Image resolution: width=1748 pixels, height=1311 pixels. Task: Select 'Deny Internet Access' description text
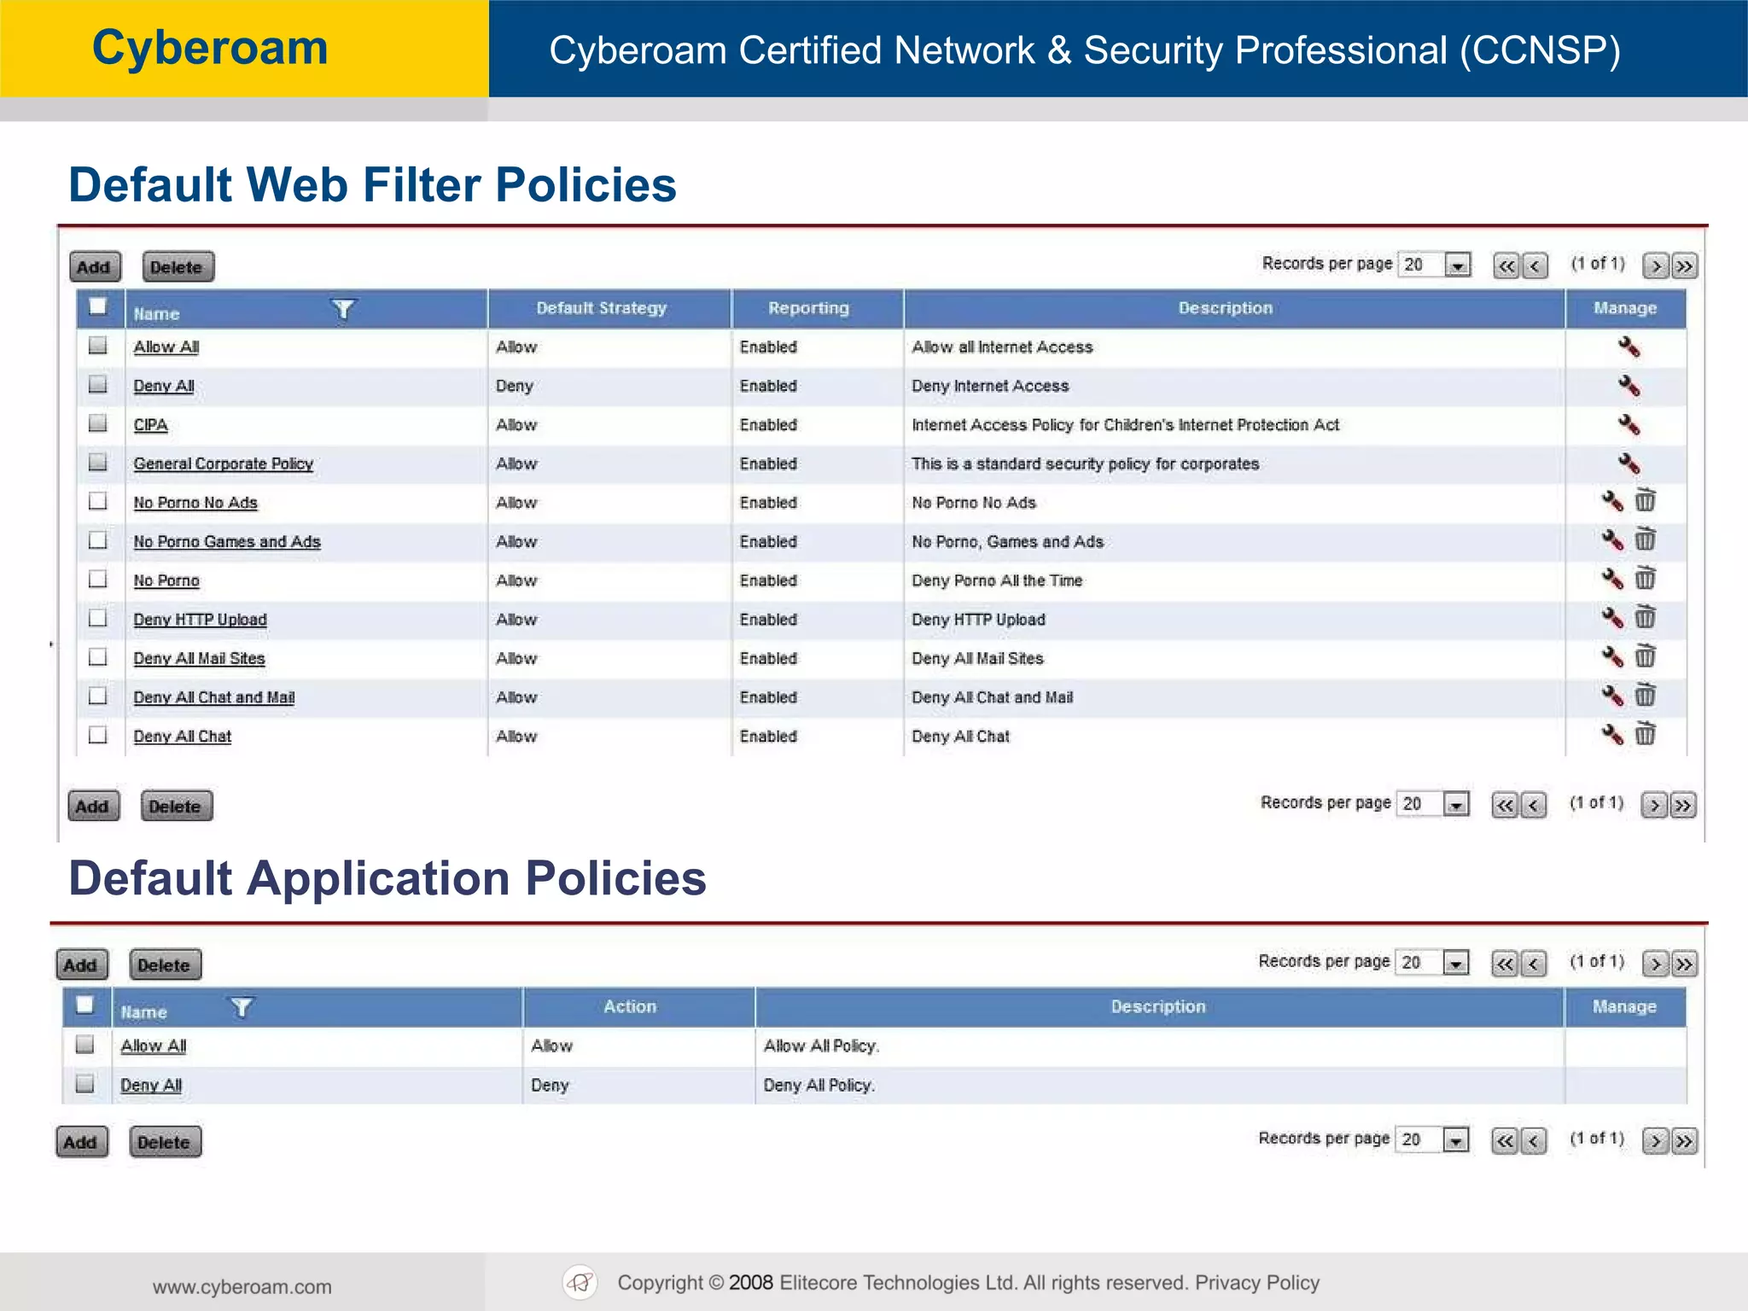point(990,386)
